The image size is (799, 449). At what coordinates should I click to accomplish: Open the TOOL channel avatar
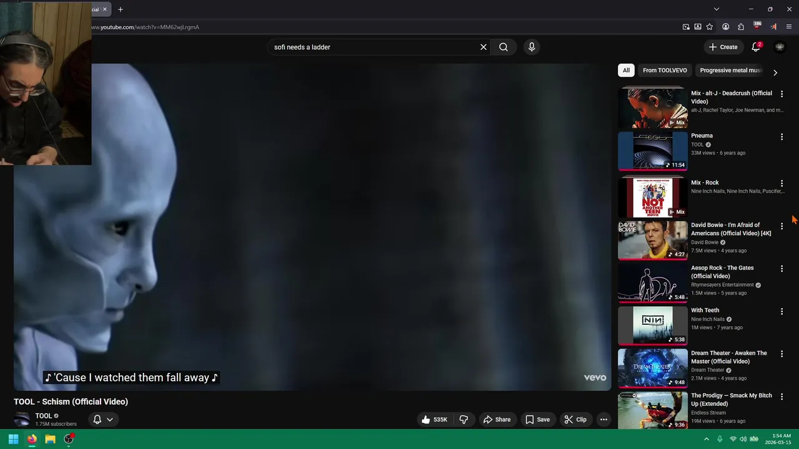(22, 420)
